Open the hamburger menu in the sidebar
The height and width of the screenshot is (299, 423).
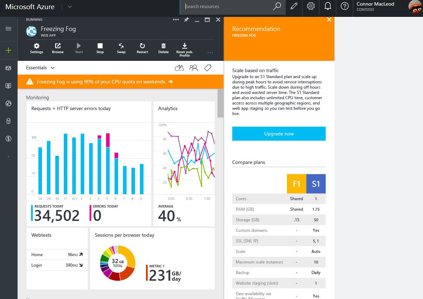point(8,28)
